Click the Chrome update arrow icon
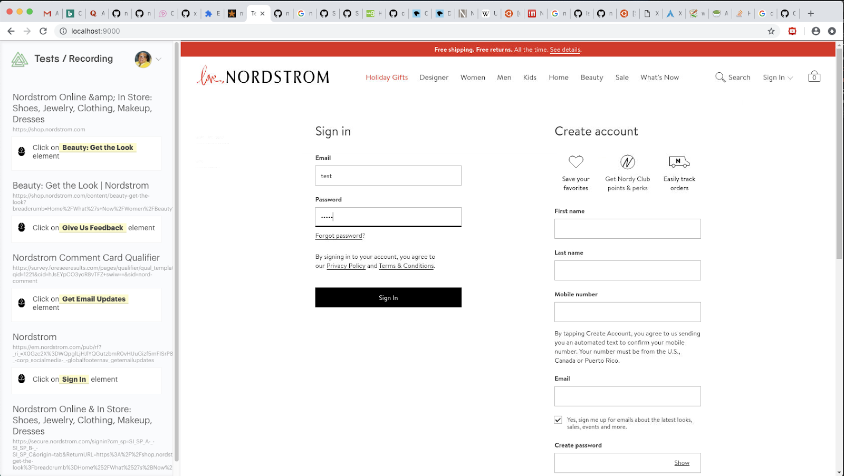Image resolution: width=844 pixels, height=476 pixels. click(x=832, y=31)
